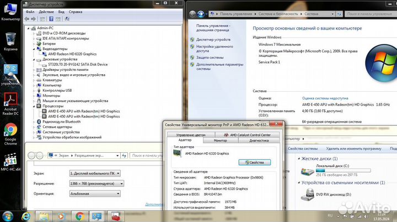
Task: Collapse the Процессоры tree node
Action: click(x=34, y=106)
